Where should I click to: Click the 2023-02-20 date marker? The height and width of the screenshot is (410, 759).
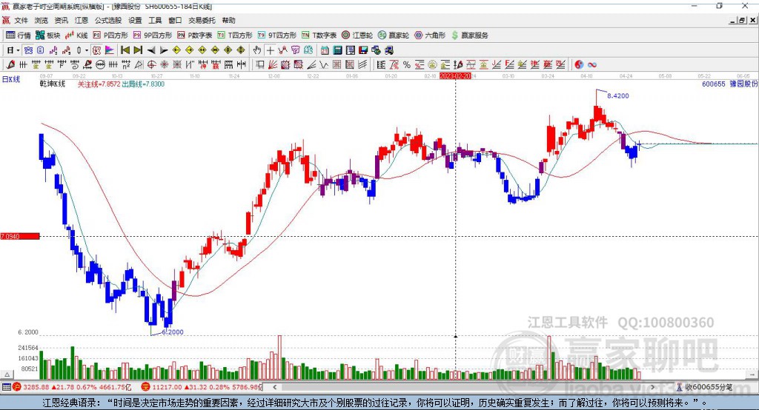(455, 76)
